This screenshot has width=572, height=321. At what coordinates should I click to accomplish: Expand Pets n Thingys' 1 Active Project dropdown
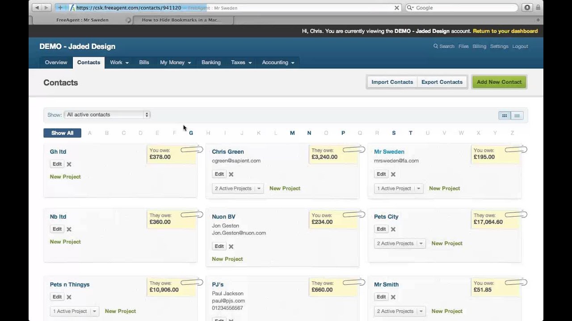[74, 311]
